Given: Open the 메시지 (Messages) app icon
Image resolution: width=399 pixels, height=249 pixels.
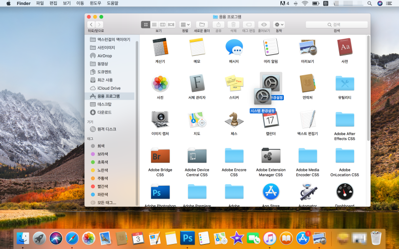Looking at the screenshot, I should (x=234, y=48).
